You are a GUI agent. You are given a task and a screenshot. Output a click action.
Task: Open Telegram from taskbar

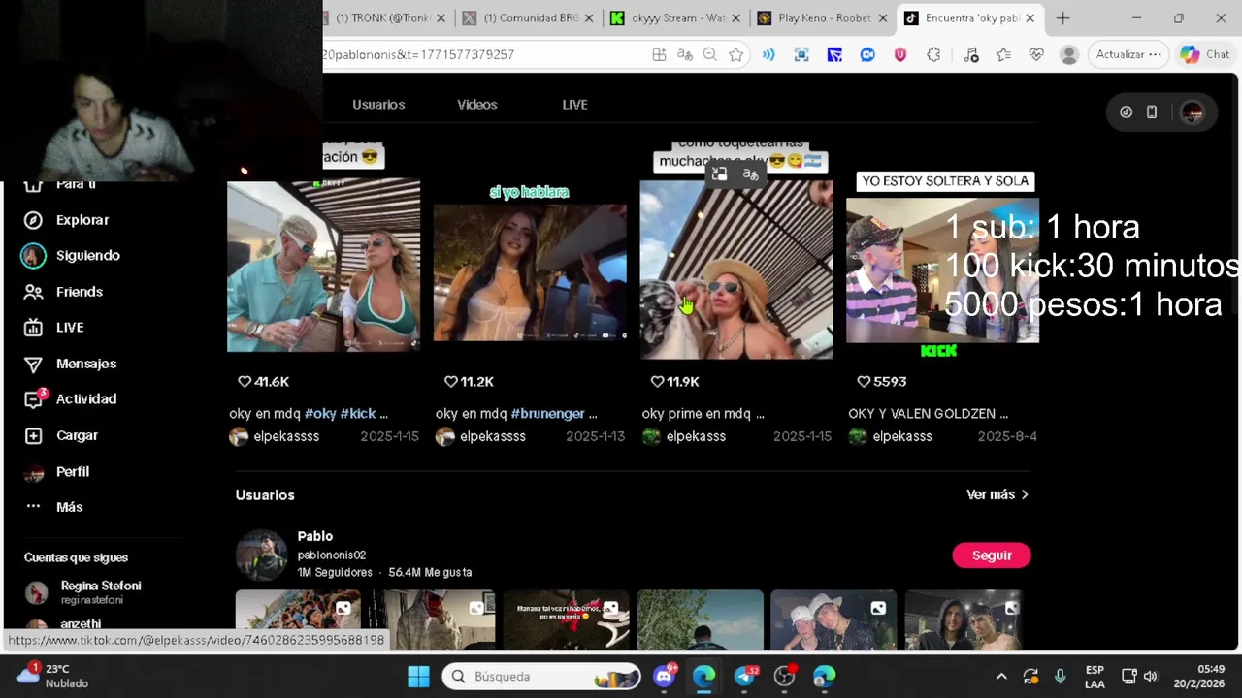(744, 677)
